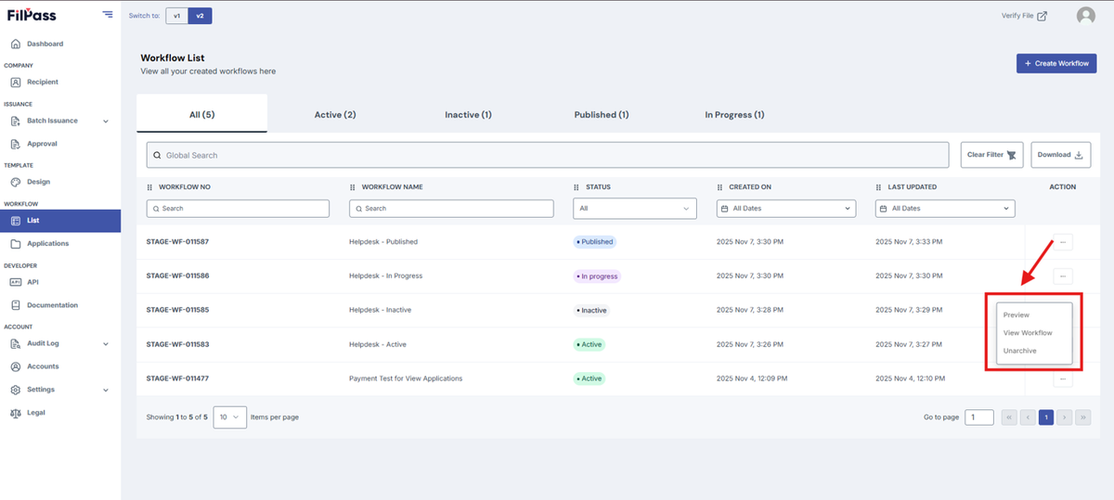Click drag handle icon of Workflow No column

pos(150,187)
